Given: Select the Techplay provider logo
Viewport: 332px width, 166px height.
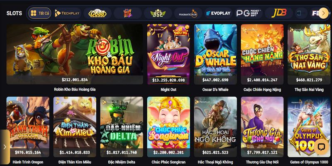Looking at the screenshot, I should [x=67, y=13].
